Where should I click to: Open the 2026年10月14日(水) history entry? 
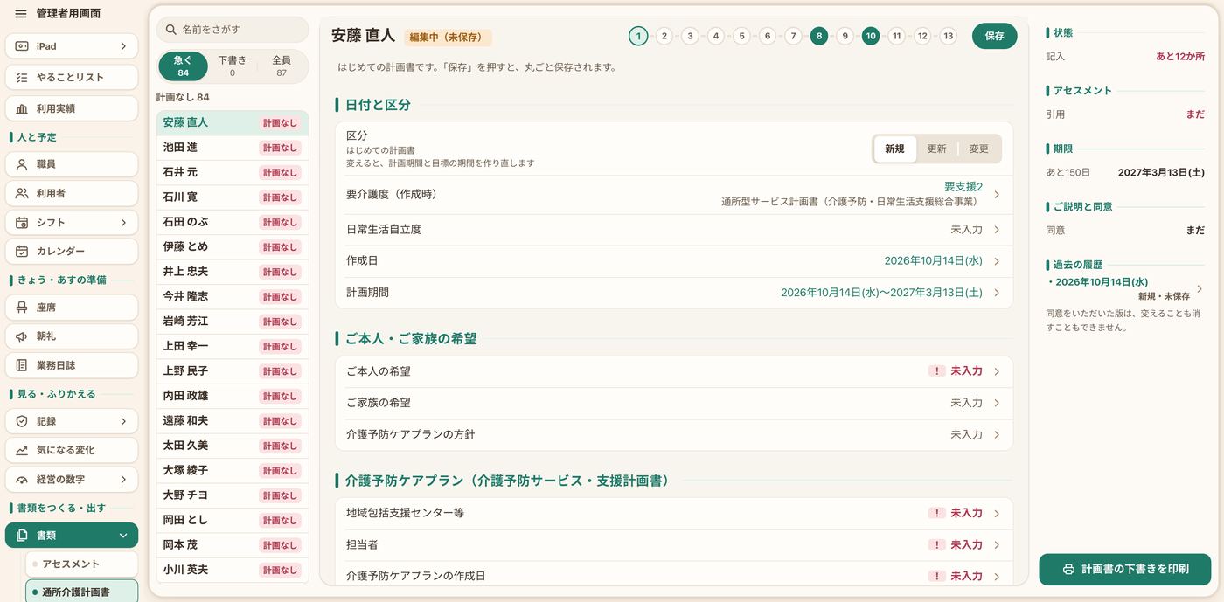pos(1124,288)
